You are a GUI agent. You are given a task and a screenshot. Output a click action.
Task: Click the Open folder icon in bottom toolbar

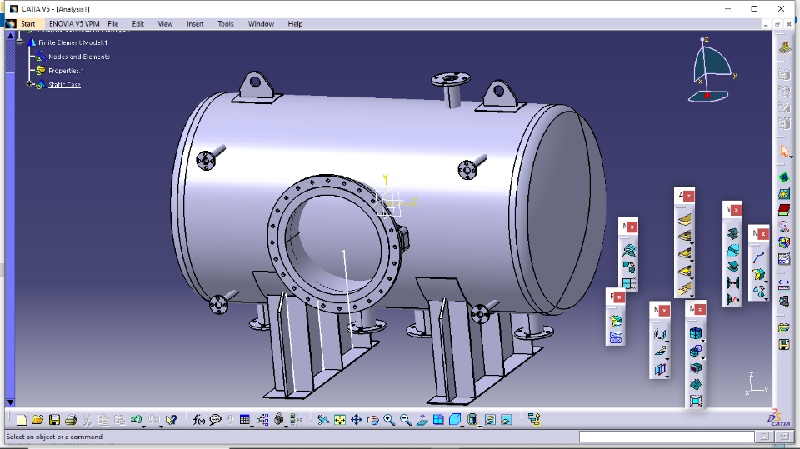(37, 419)
